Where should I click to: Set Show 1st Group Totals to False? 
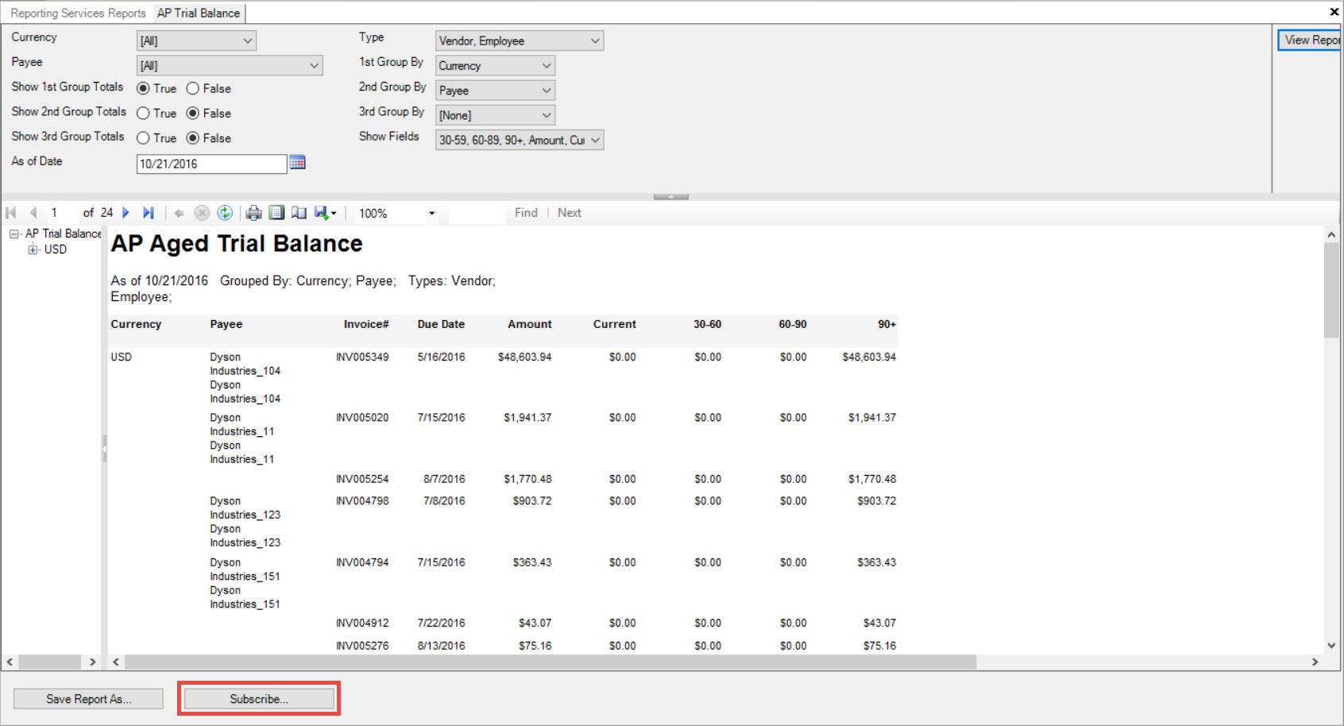click(192, 88)
